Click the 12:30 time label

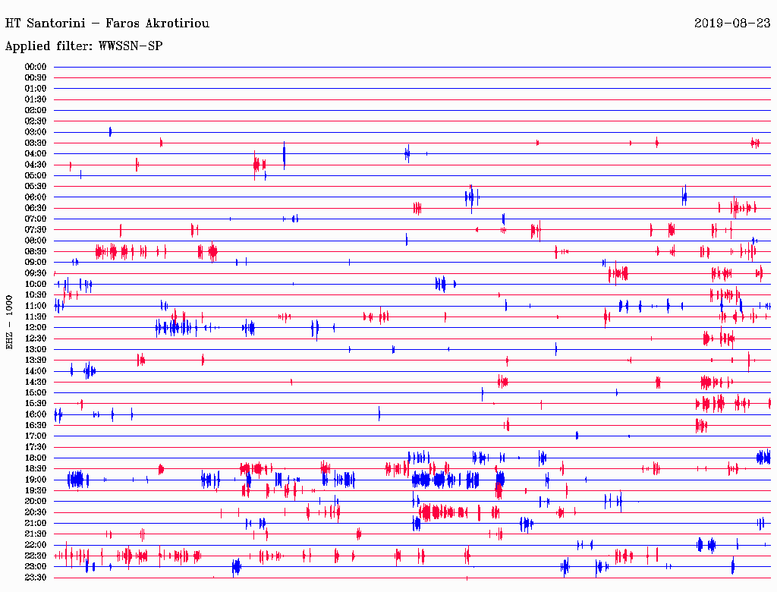click(x=36, y=339)
